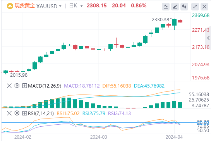
Task: Collapse side panel with left chevron
Action: tap(208, 38)
